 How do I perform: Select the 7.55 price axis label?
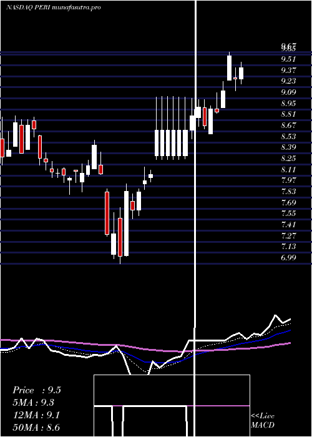click(x=288, y=214)
